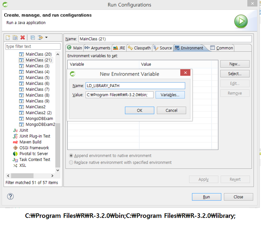Click the duplicate configuration icon
Screen dimensions: 261x225
tap(15, 38)
